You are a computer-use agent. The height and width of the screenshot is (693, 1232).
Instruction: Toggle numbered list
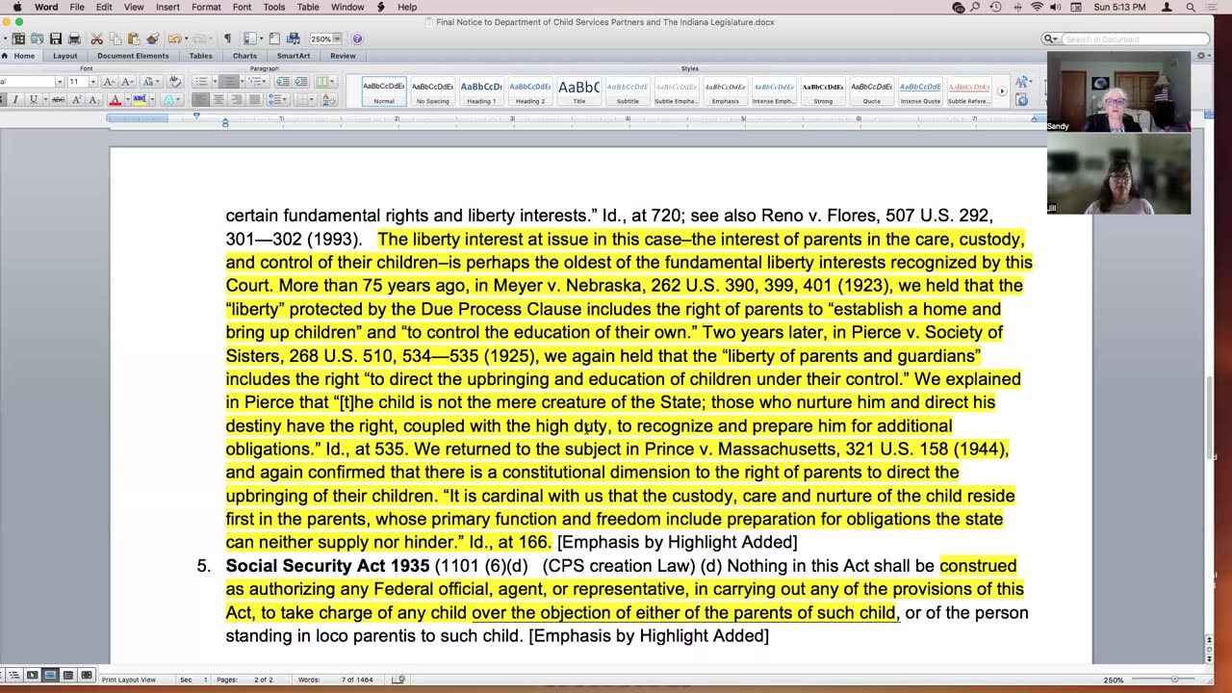pos(228,82)
